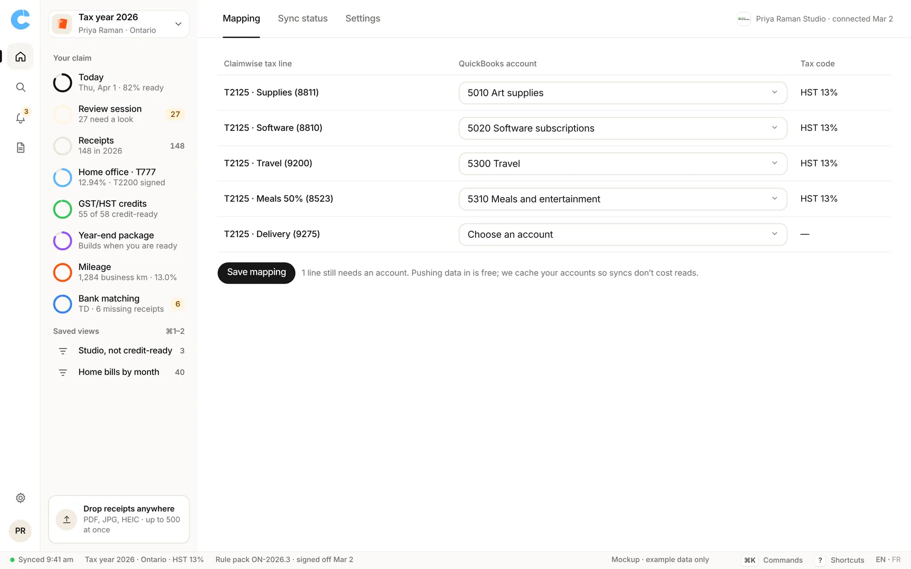Image resolution: width=911 pixels, height=569 pixels.
Task: Open the settings gear icon
Action: [x=20, y=498]
